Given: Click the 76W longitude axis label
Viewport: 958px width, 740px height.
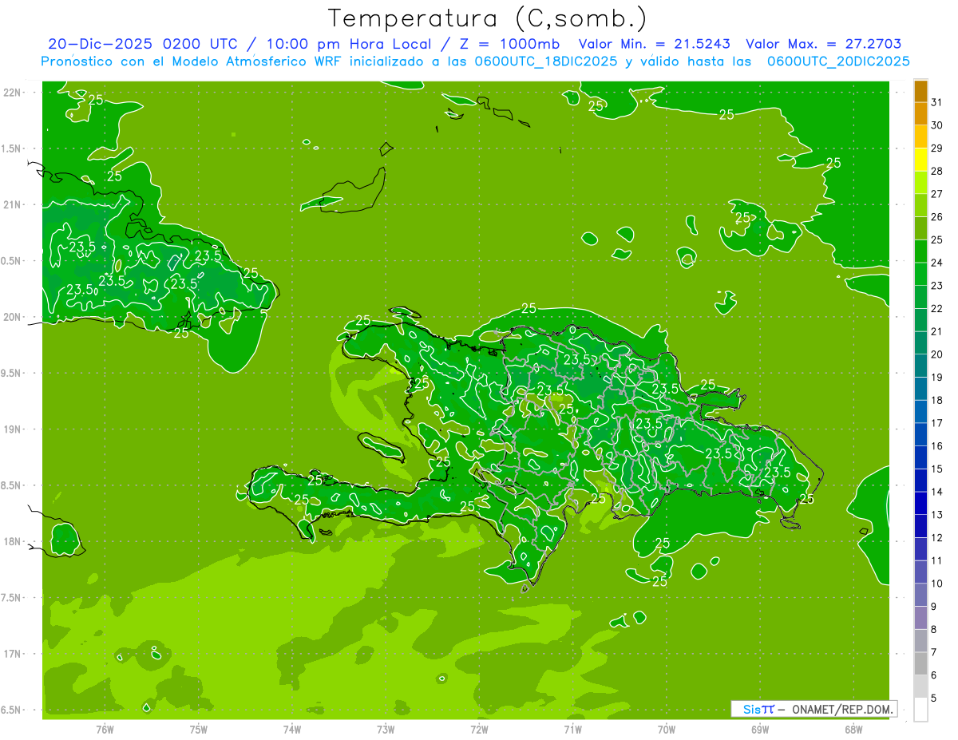Looking at the screenshot, I should pos(105,729).
